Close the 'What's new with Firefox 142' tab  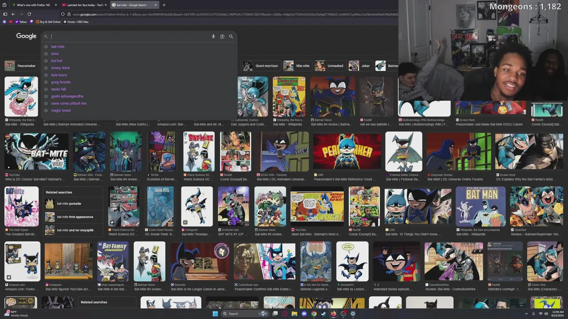(55, 5)
